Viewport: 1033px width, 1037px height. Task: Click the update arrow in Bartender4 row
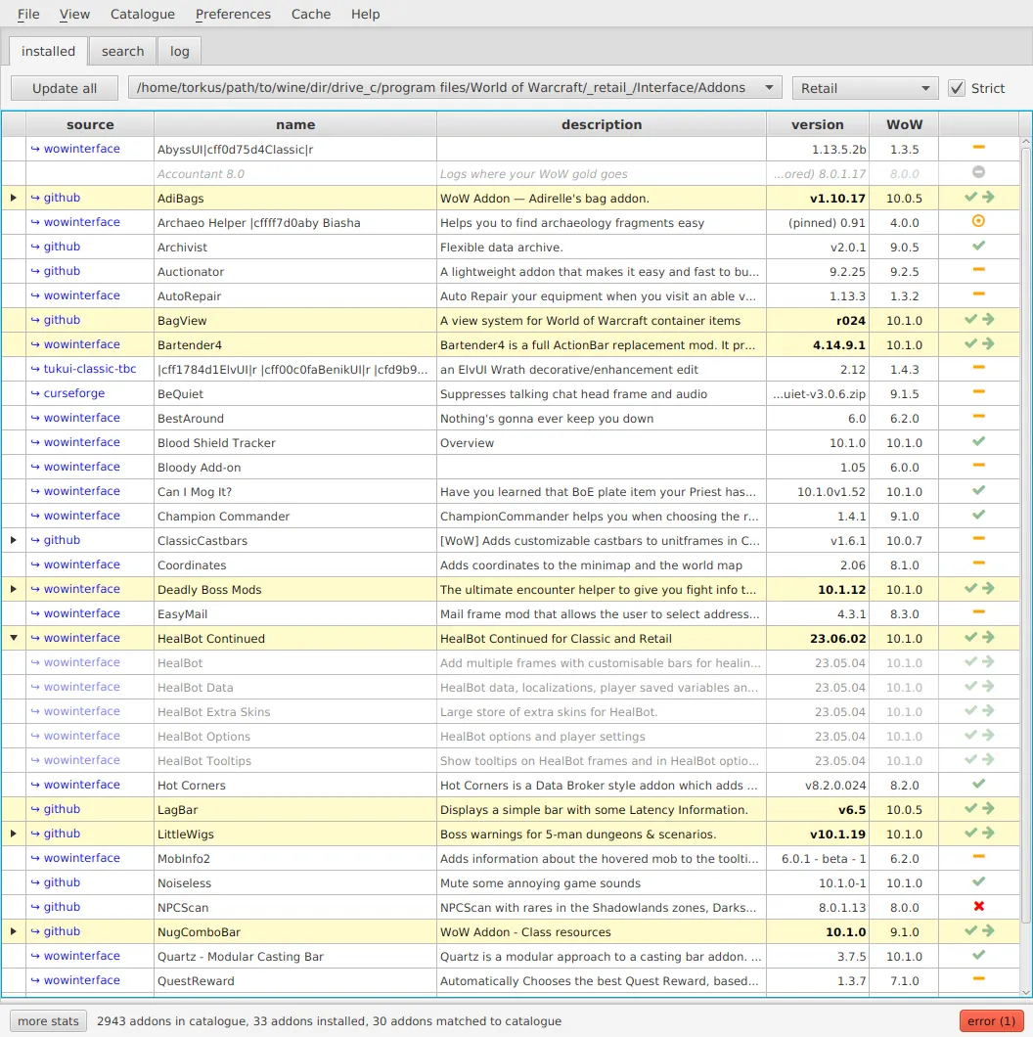coord(988,344)
